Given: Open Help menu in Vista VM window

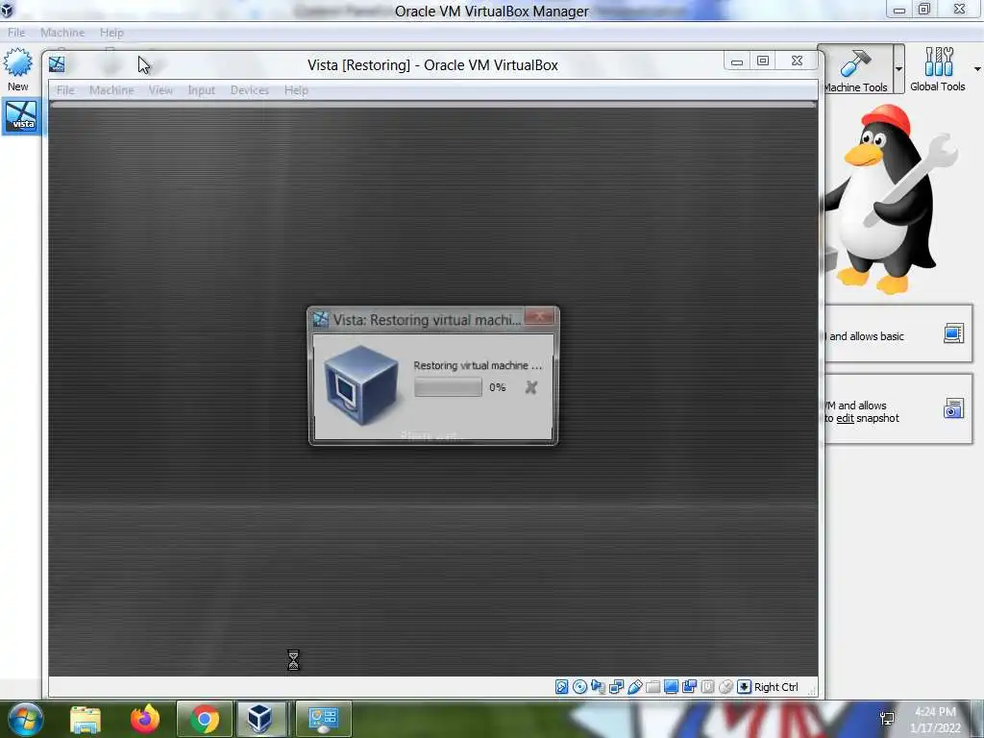Looking at the screenshot, I should [x=296, y=90].
